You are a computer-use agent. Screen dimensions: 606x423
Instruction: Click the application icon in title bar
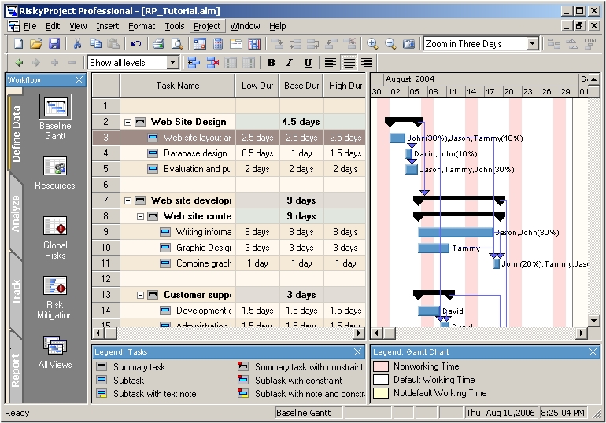coord(12,10)
